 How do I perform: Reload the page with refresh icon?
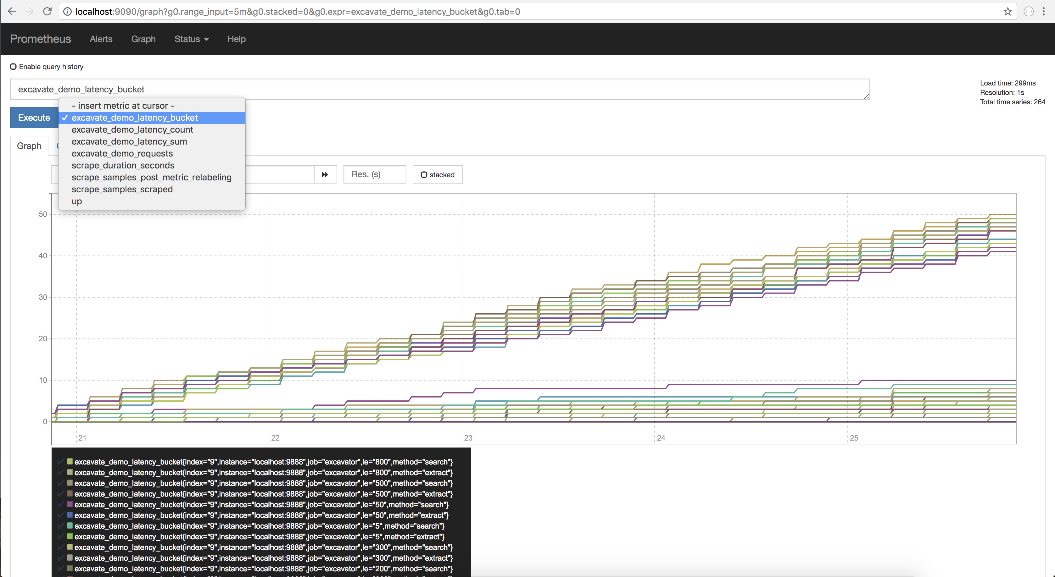pyautogui.click(x=47, y=11)
